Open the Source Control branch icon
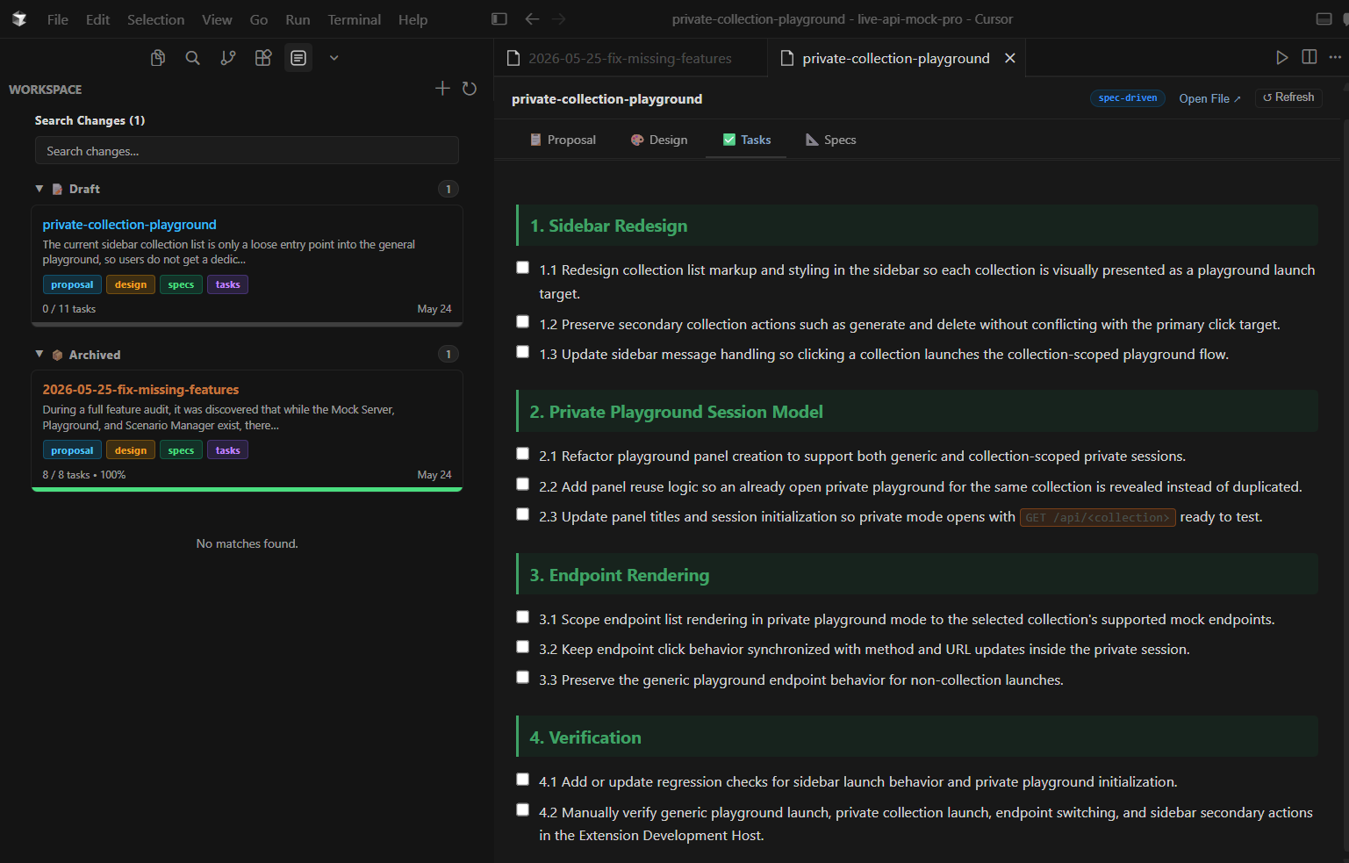The width and height of the screenshot is (1349, 863). point(228,58)
